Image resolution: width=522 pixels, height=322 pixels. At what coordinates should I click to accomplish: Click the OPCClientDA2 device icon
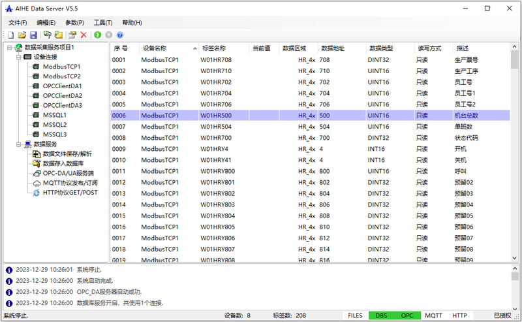click(x=36, y=95)
